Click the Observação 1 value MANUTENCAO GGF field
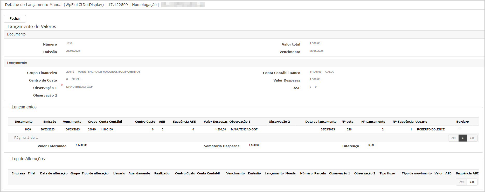The image size is (485, 192). pyautogui.click(x=79, y=87)
